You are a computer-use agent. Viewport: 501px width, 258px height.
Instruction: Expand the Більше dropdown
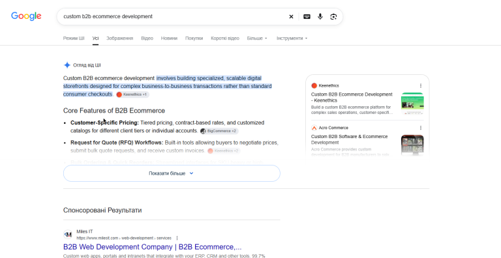(257, 38)
